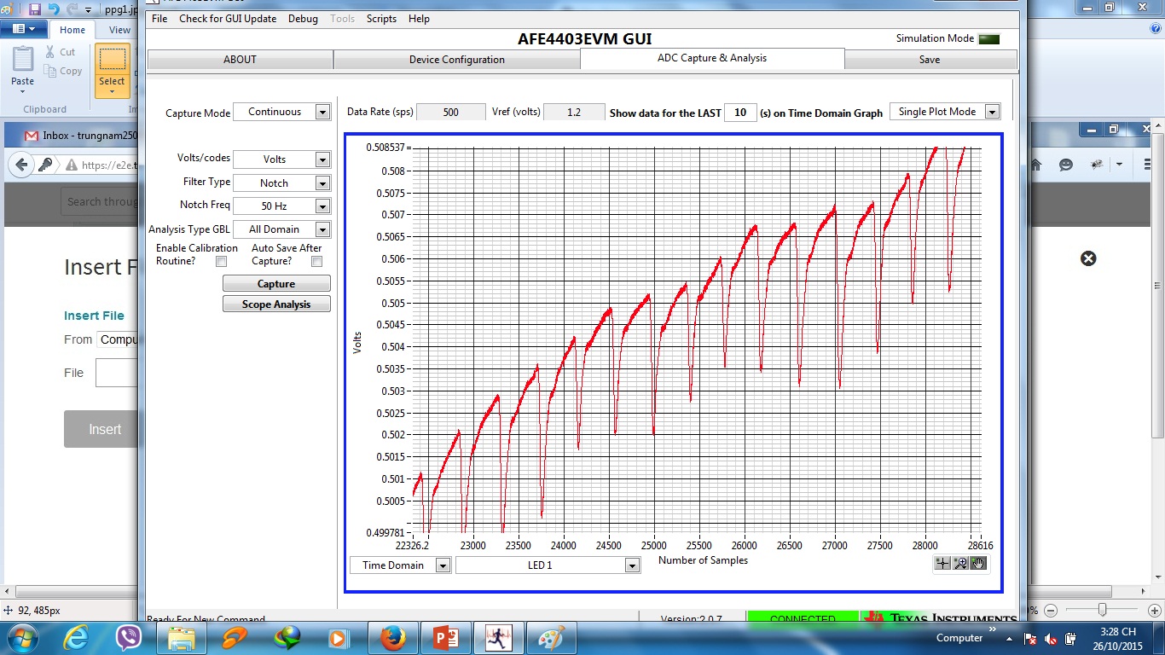1165x655 pixels.
Task: Close the Insert File dialog with the X
Action: [x=1088, y=258]
